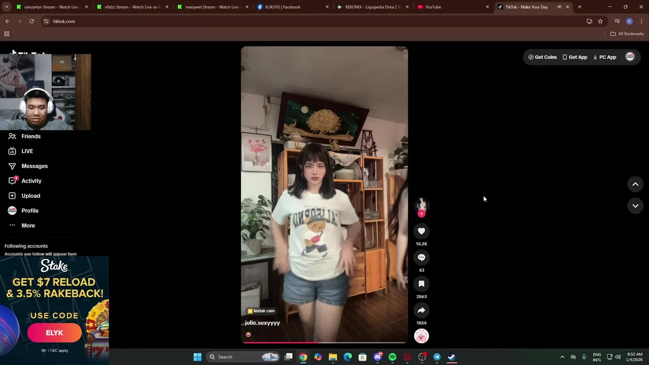Bookmark this page with star icon
649x365 pixels.
[x=600, y=21]
